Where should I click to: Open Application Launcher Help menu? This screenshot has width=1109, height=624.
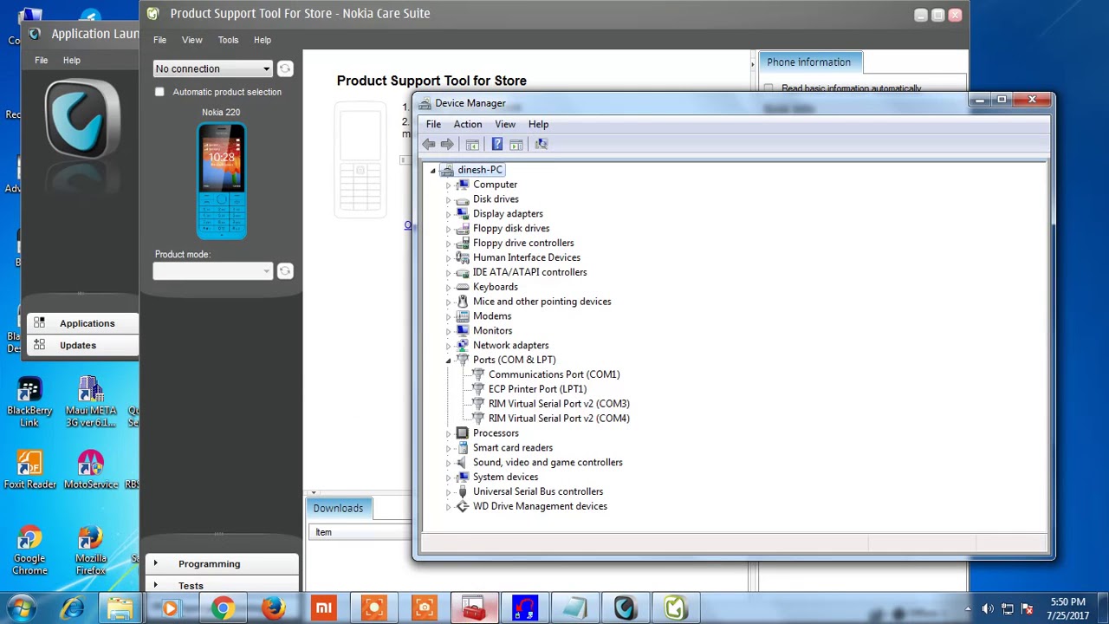coord(71,60)
